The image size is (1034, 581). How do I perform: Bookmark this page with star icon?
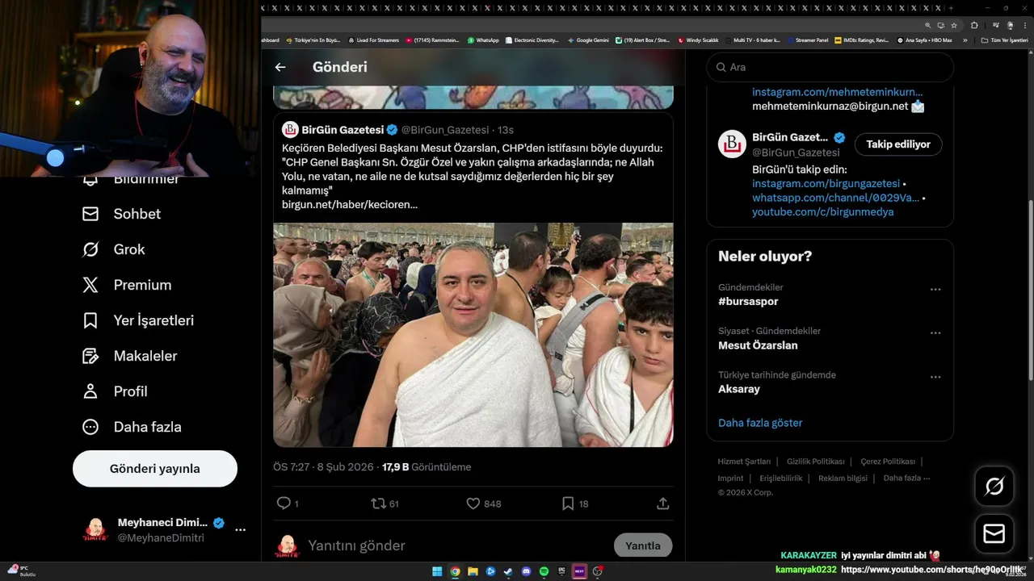(954, 26)
